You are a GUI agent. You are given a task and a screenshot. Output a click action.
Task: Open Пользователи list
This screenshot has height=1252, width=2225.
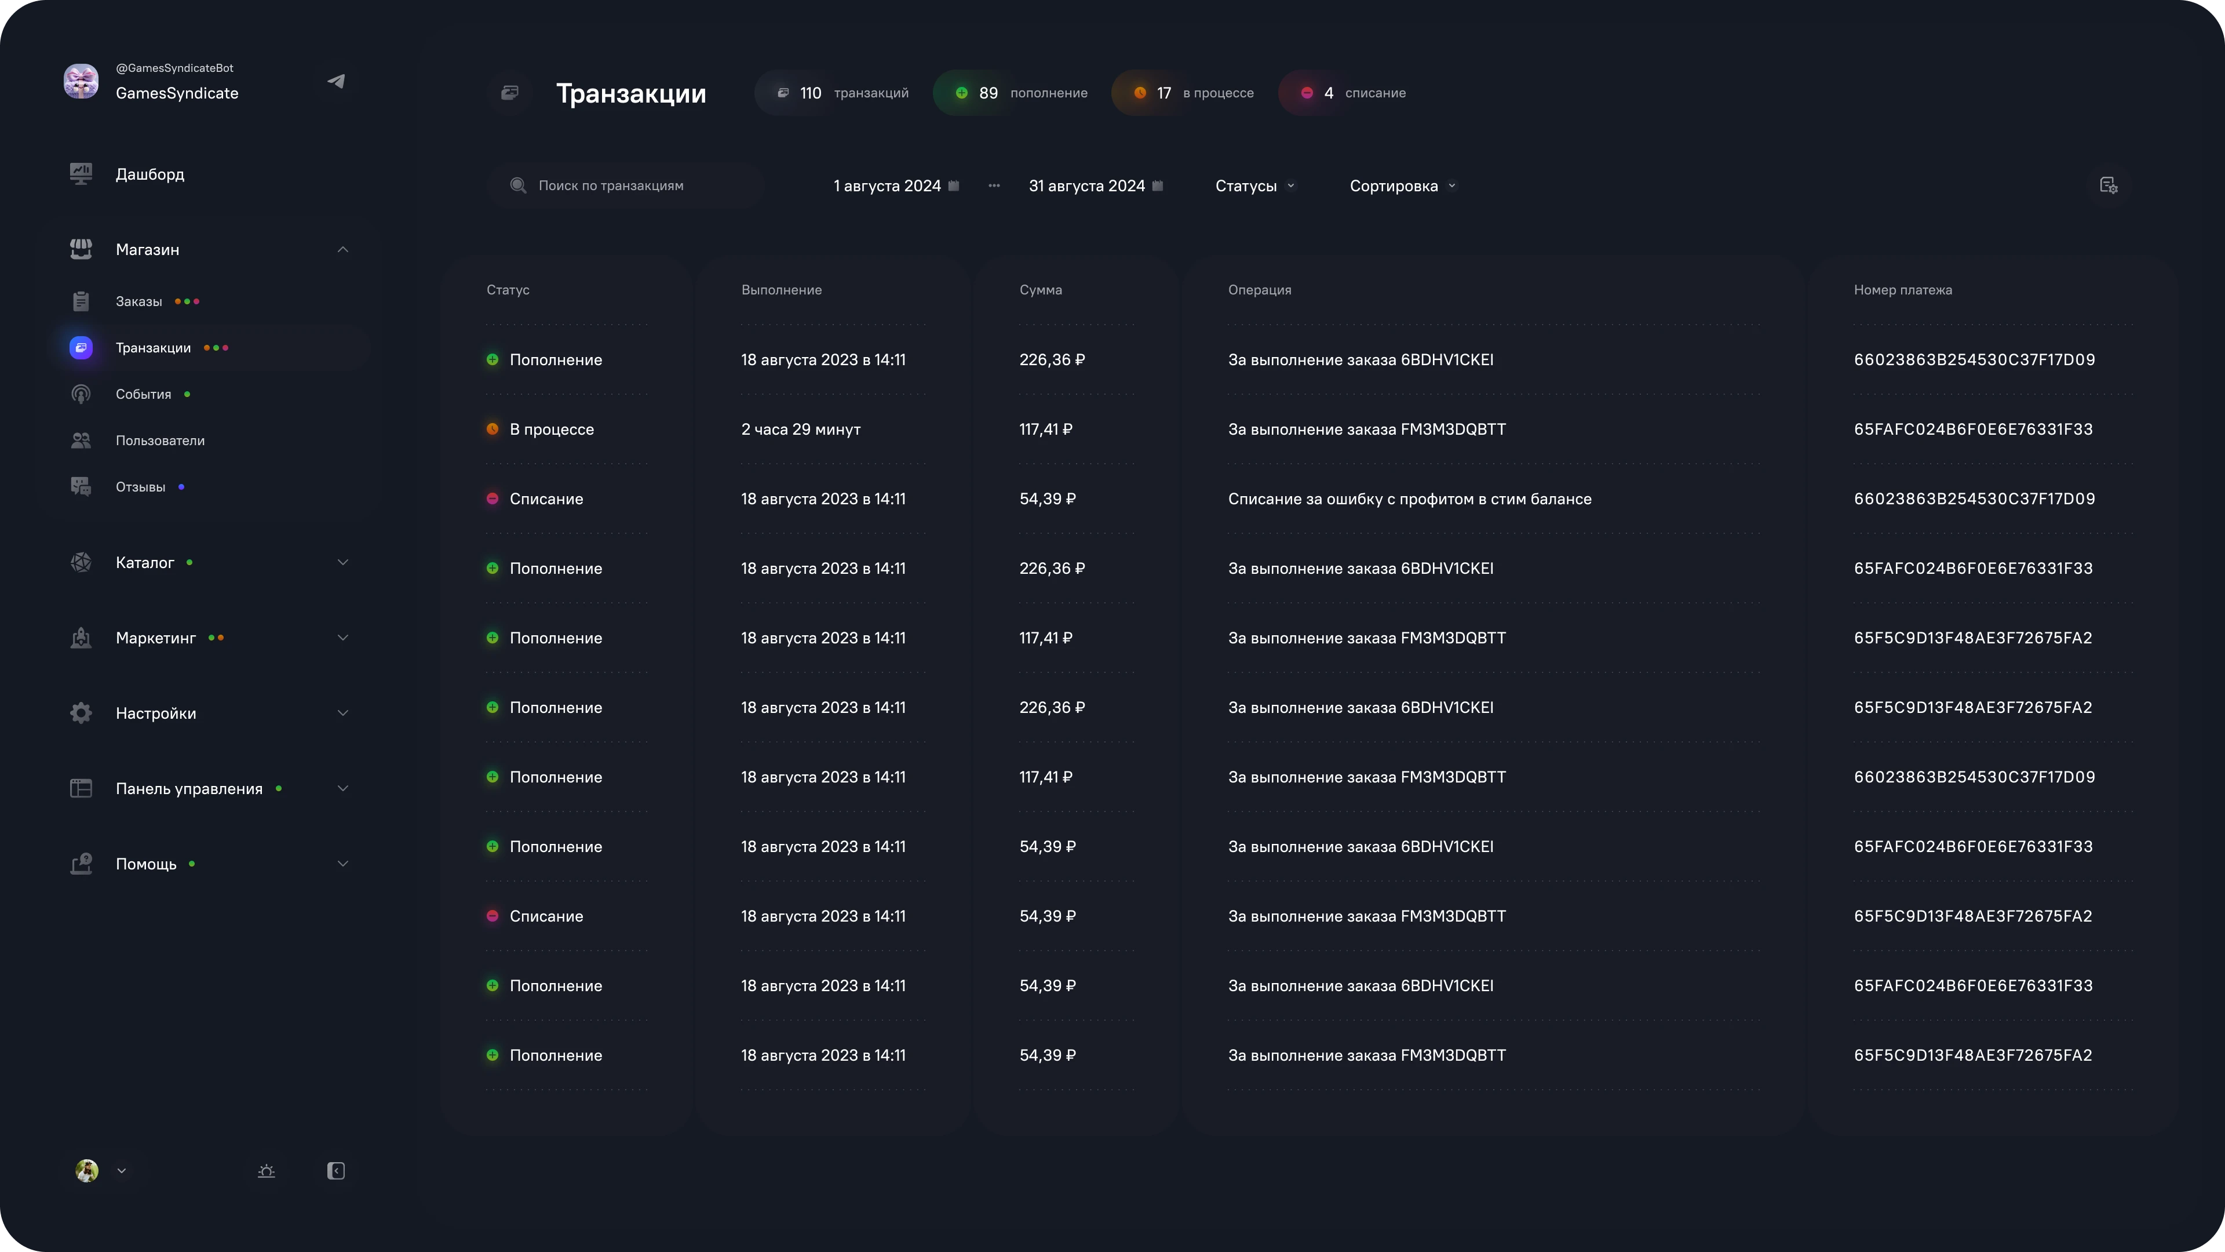[x=160, y=441]
